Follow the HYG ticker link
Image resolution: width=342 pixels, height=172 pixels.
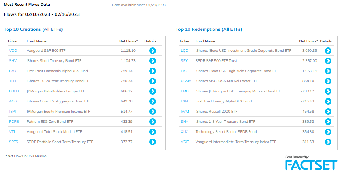(185, 71)
